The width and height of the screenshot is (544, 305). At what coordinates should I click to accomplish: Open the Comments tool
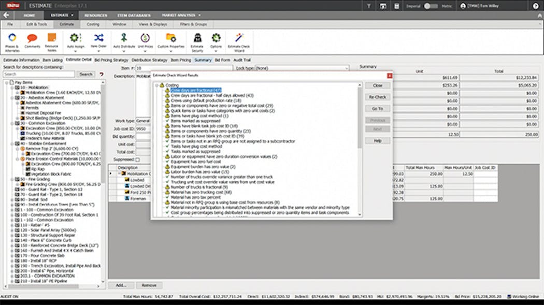point(32,41)
